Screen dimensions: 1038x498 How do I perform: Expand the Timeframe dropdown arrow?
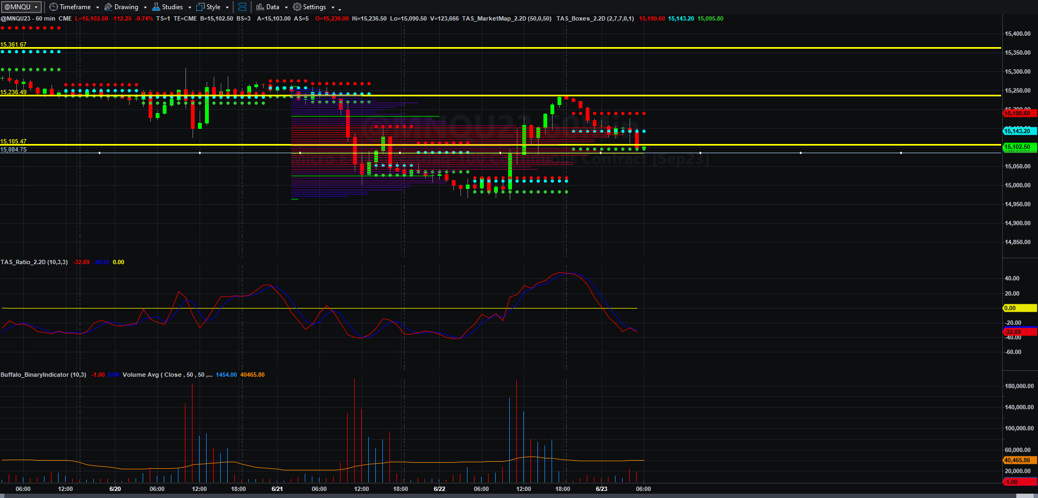98,8
